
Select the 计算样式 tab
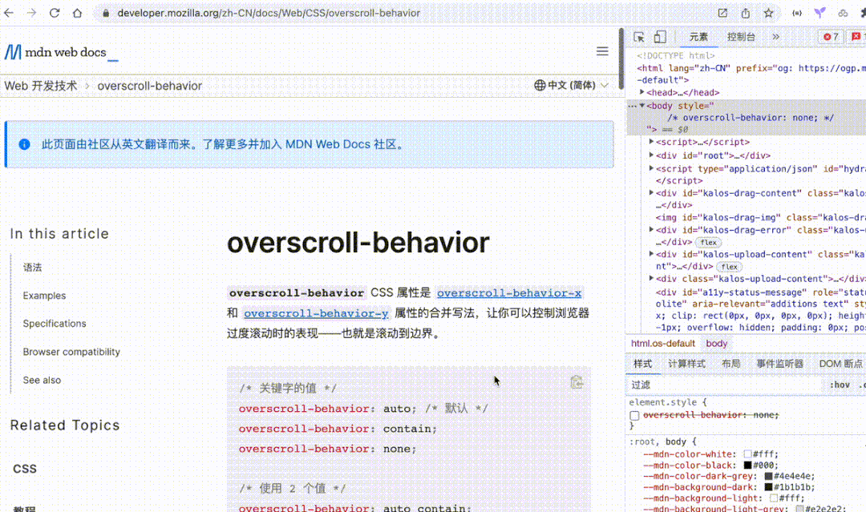(x=686, y=364)
